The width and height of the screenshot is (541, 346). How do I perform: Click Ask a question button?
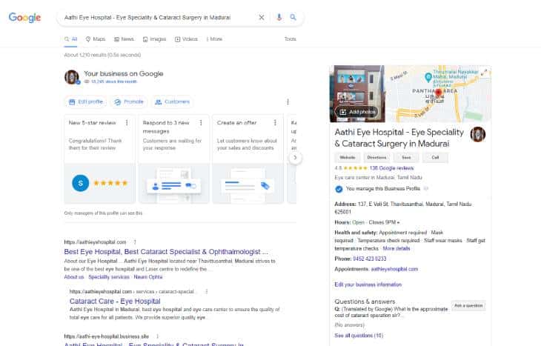(468, 306)
